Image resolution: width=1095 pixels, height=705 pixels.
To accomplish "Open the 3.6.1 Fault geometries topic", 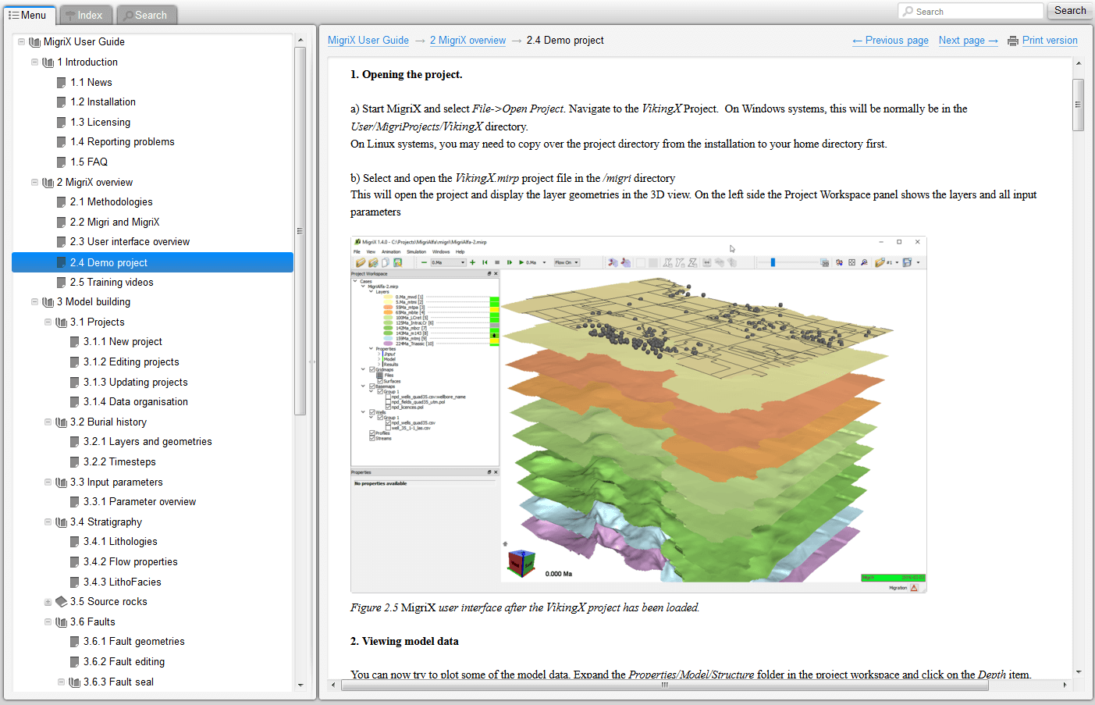I will [134, 642].
